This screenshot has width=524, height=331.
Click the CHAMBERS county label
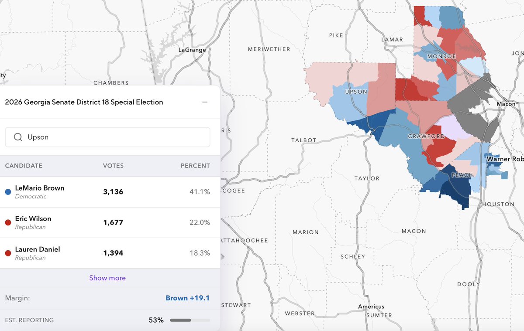pos(111,83)
